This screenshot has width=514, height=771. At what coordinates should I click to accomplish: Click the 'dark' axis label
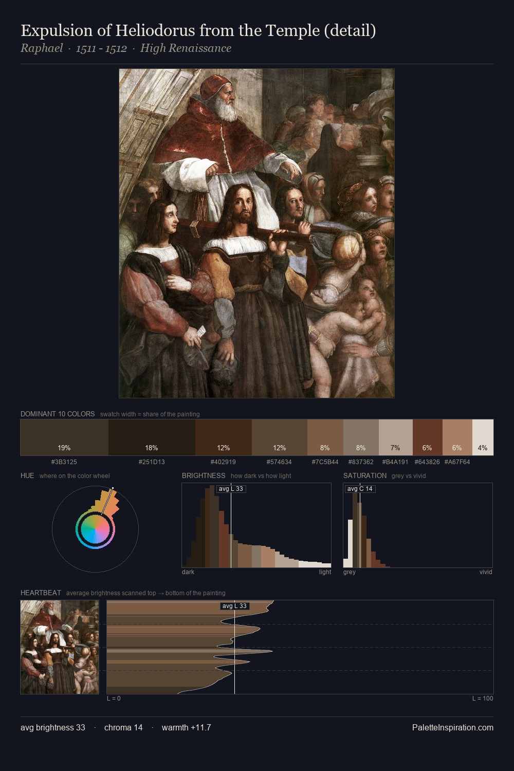coord(188,572)
